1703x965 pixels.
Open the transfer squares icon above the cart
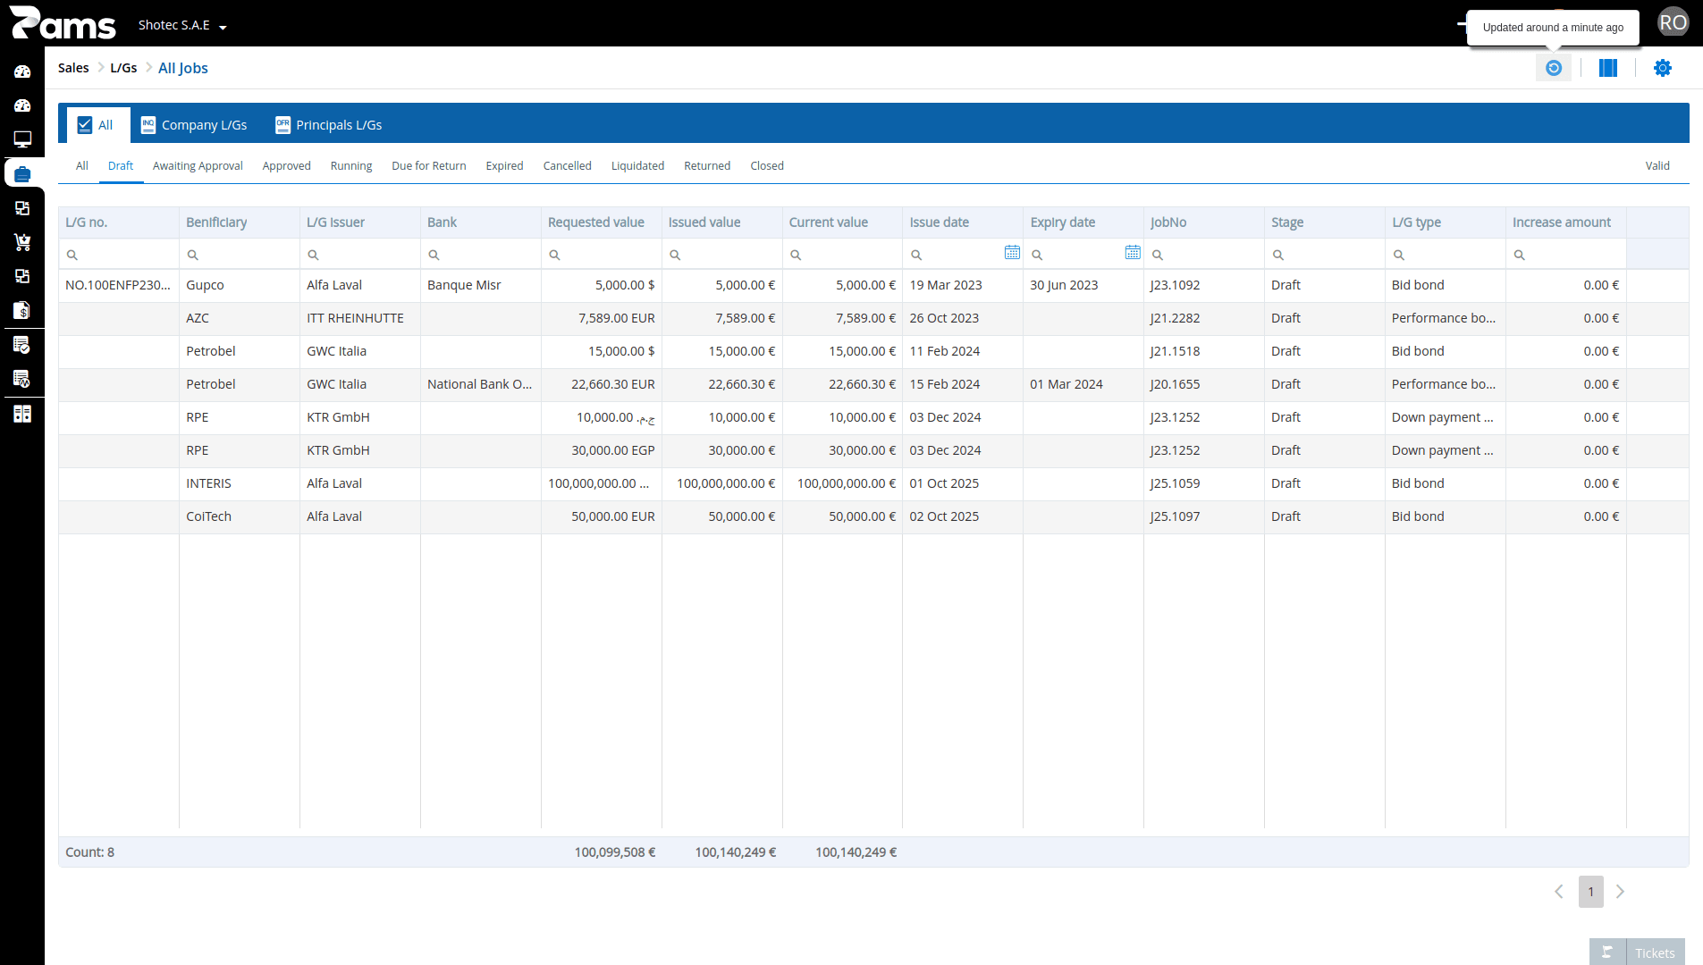22,208
